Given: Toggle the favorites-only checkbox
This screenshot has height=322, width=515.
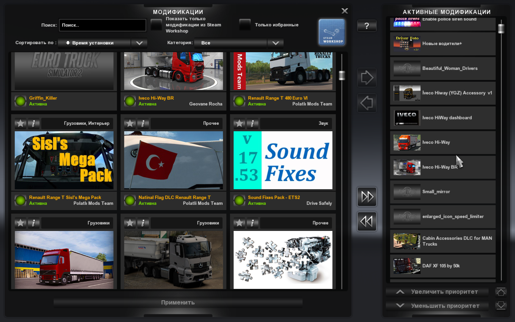Looking at the screenshot, I should [x=245, y=25].
